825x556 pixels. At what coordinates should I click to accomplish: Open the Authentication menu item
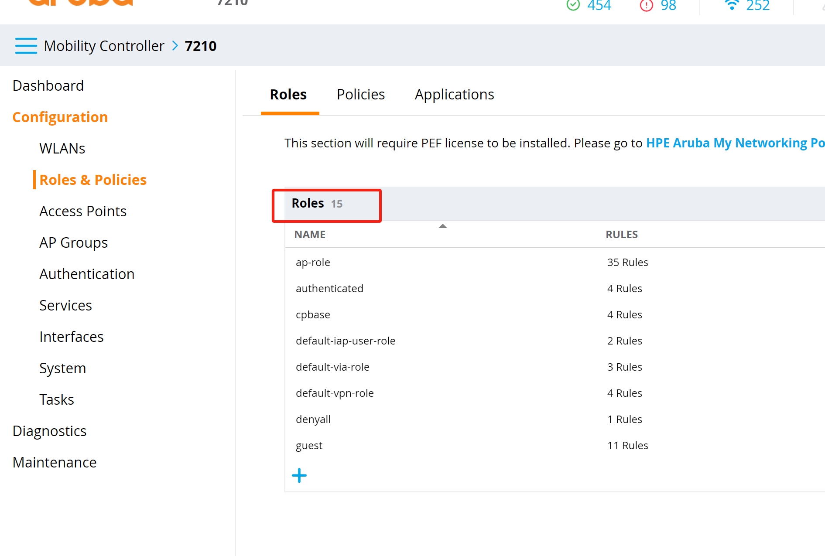[x=87, y=274]
